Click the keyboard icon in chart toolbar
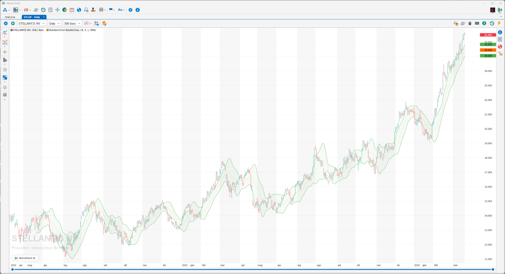Viewport: 505px width, 274px height. [x=477, y=23]
